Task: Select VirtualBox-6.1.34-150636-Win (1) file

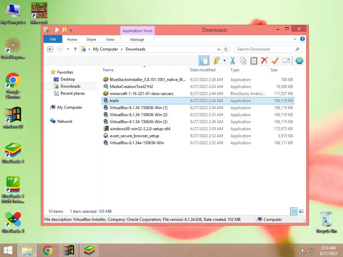Action: [198, 107]
